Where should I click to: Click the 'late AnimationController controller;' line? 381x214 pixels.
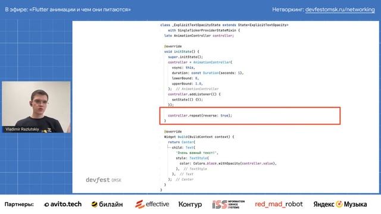pos(199,36)
